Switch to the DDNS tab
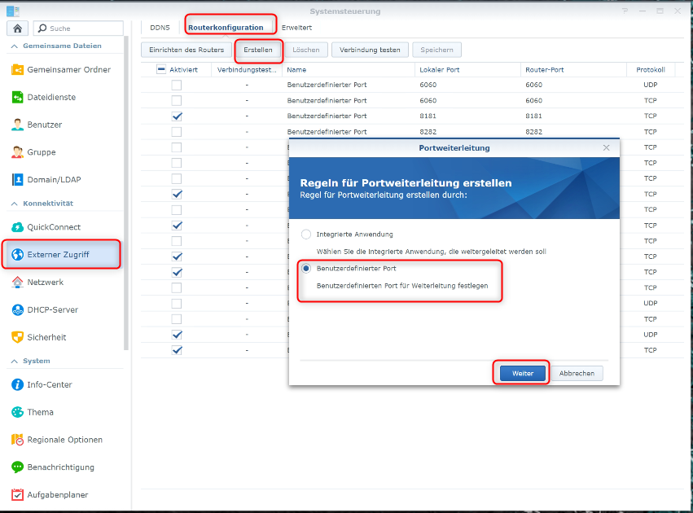The image size is (693, 513). pos(160,28)
